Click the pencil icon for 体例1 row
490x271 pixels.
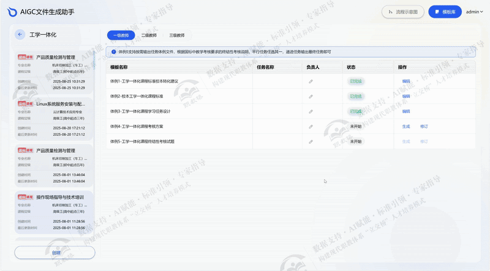point(311,81)
